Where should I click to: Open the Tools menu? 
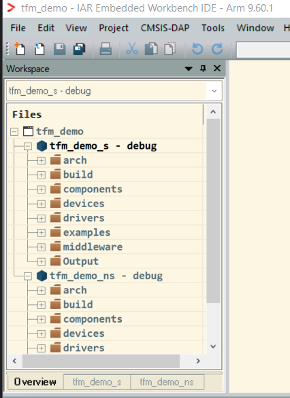[213, 28]
